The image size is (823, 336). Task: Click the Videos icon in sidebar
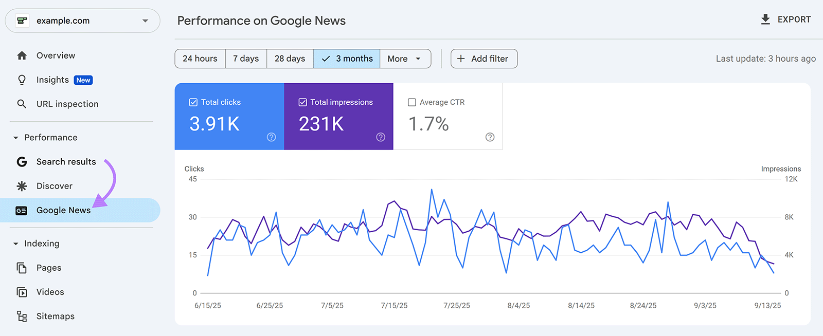[x=22, y=292]
